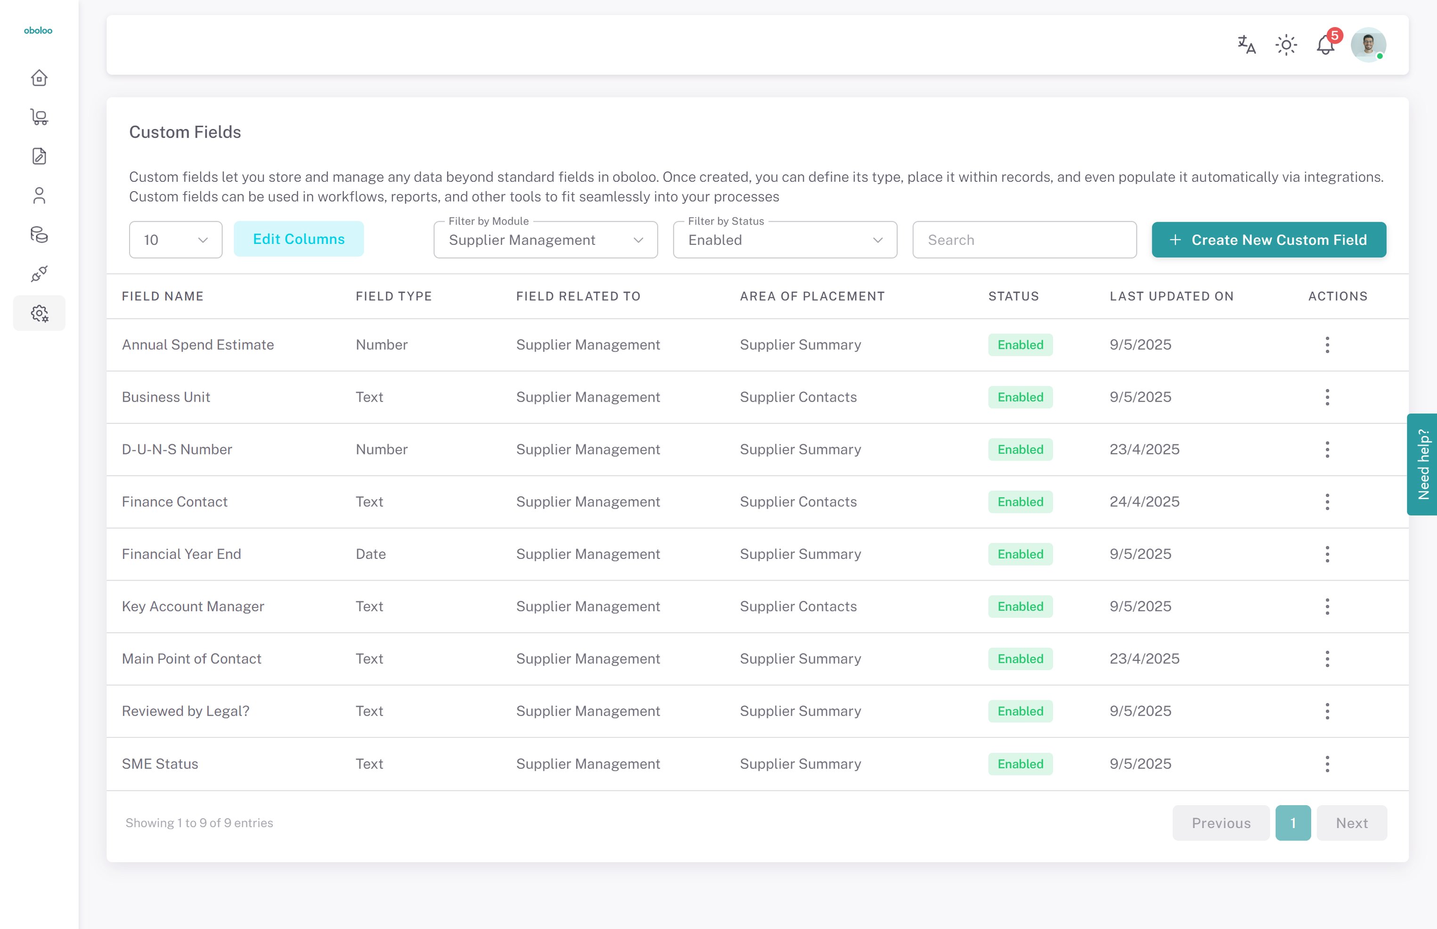Open the language translation icon

pos(1246,45)
